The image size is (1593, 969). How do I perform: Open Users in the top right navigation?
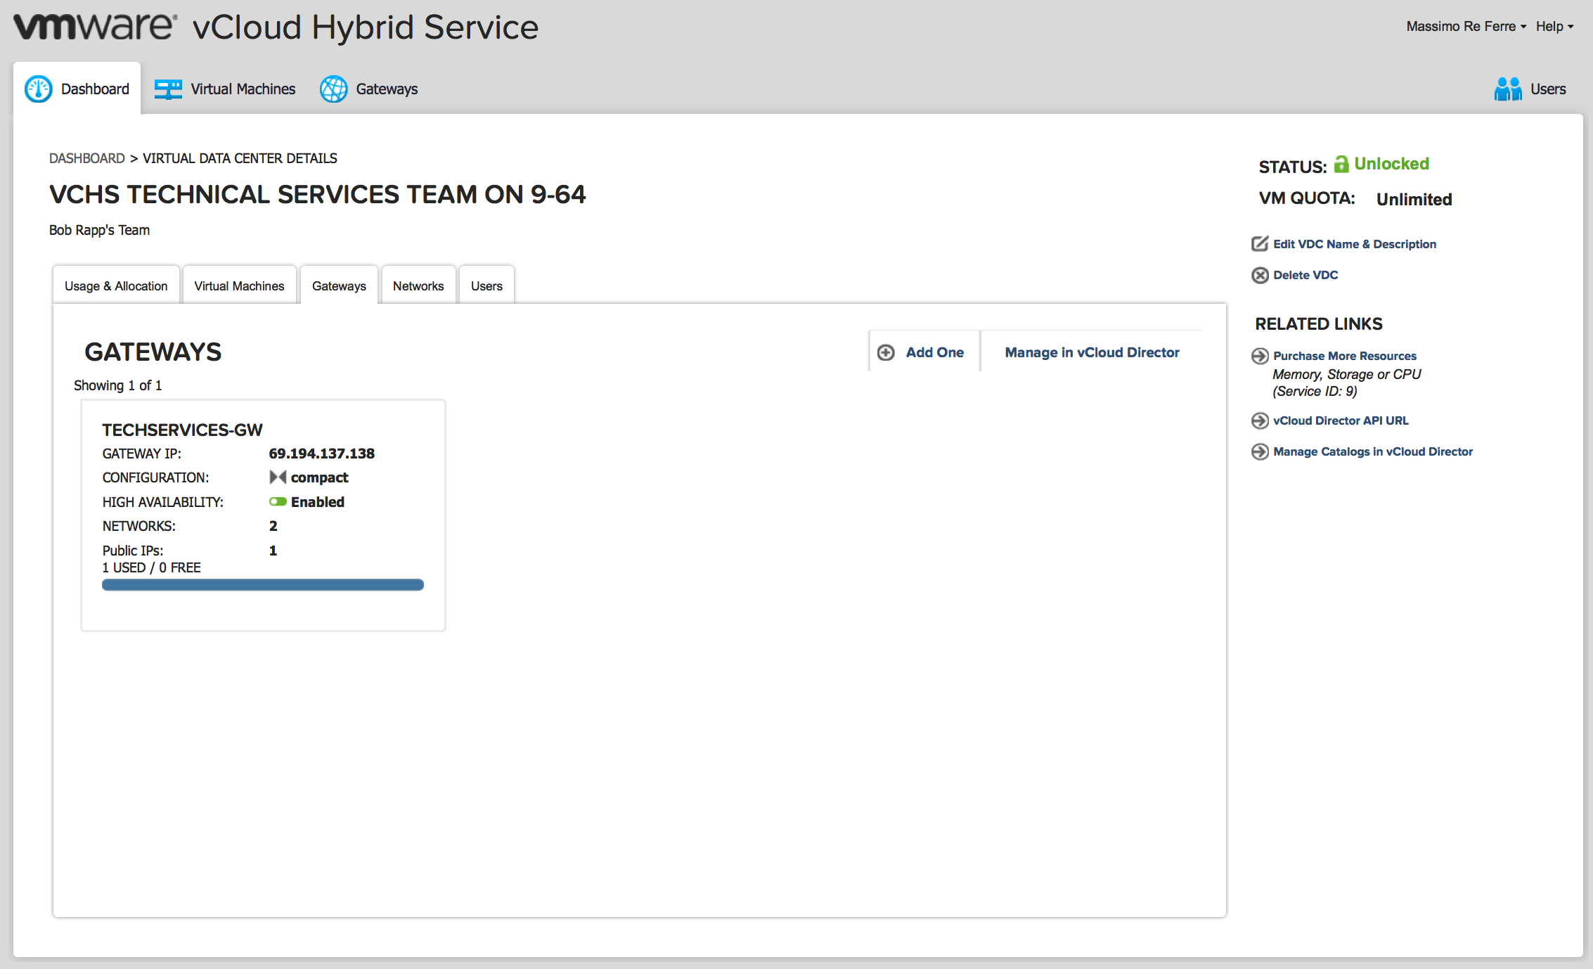(1530, 89)
